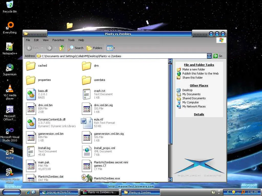
Task: Click the Back navigation button
Action: click(33, 48)
